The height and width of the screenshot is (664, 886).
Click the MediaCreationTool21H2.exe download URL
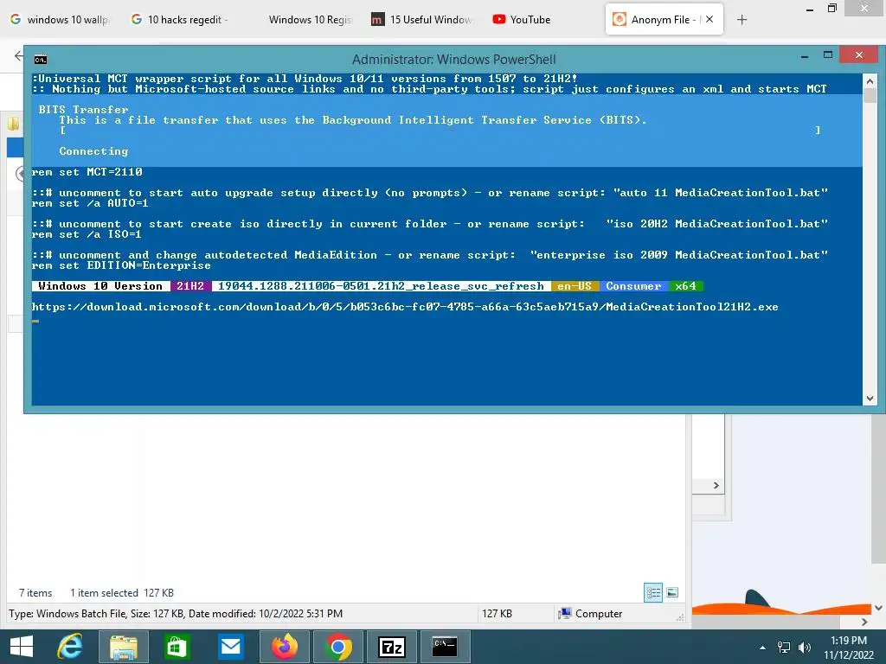click(x=405, y=307)
